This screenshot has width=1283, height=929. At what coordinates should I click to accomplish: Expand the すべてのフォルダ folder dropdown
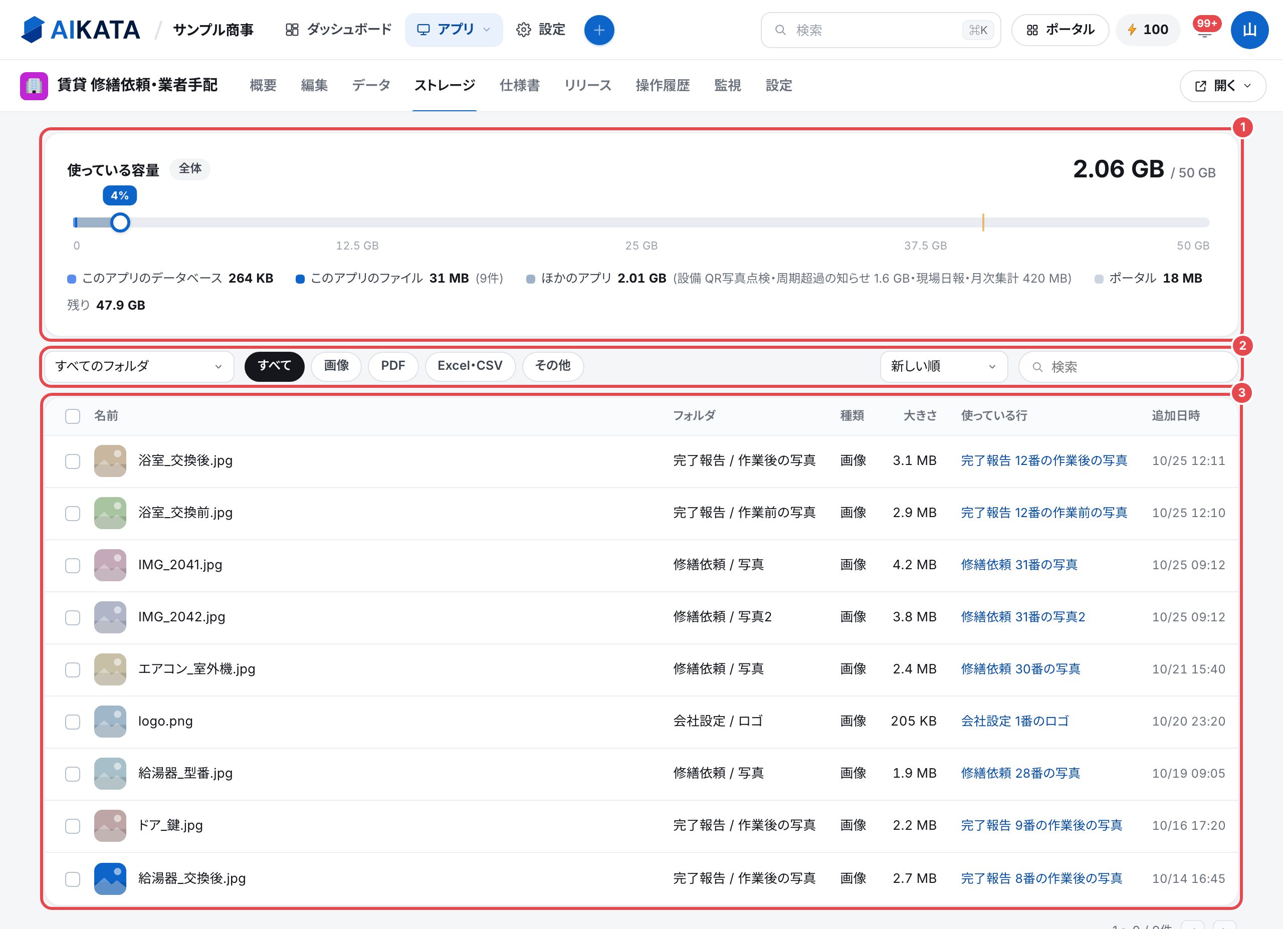point(139,366)
